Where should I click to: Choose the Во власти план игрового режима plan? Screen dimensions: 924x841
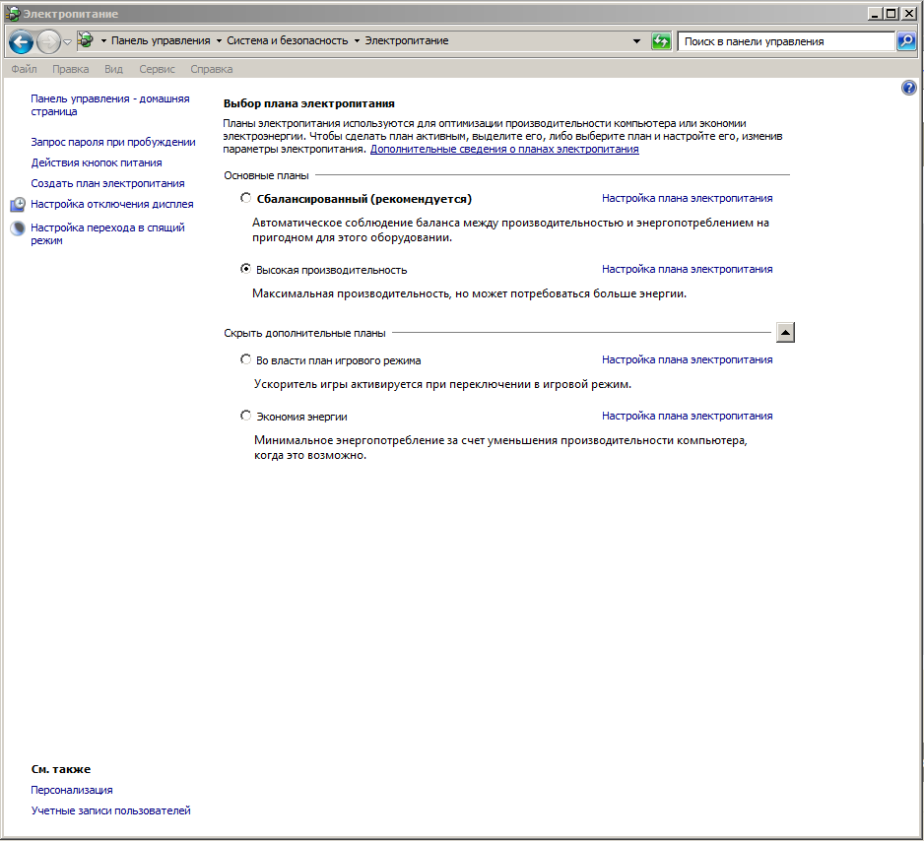(245, 359)
